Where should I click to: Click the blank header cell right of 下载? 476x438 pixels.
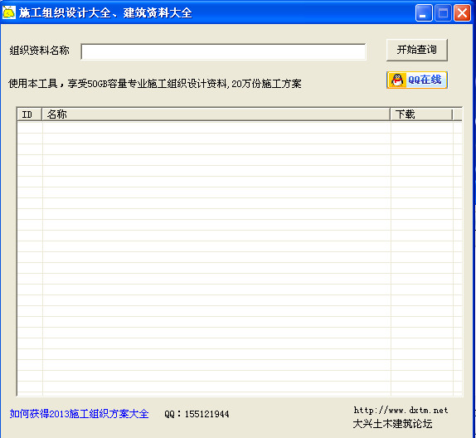(x=458, y=114)
